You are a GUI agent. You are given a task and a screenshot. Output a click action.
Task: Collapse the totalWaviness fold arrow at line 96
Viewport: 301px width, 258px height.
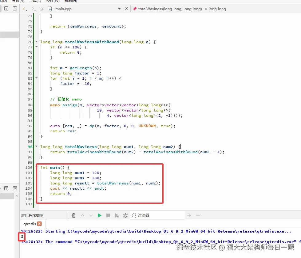coord(37,146)
